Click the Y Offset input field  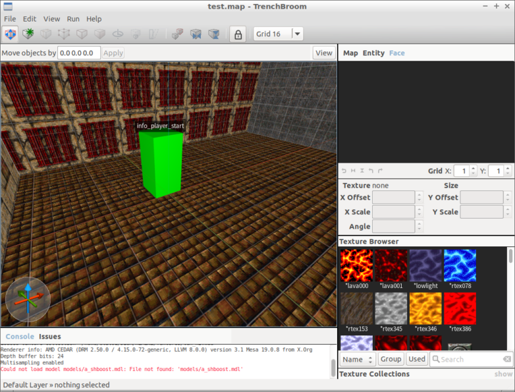pos(481,198)
